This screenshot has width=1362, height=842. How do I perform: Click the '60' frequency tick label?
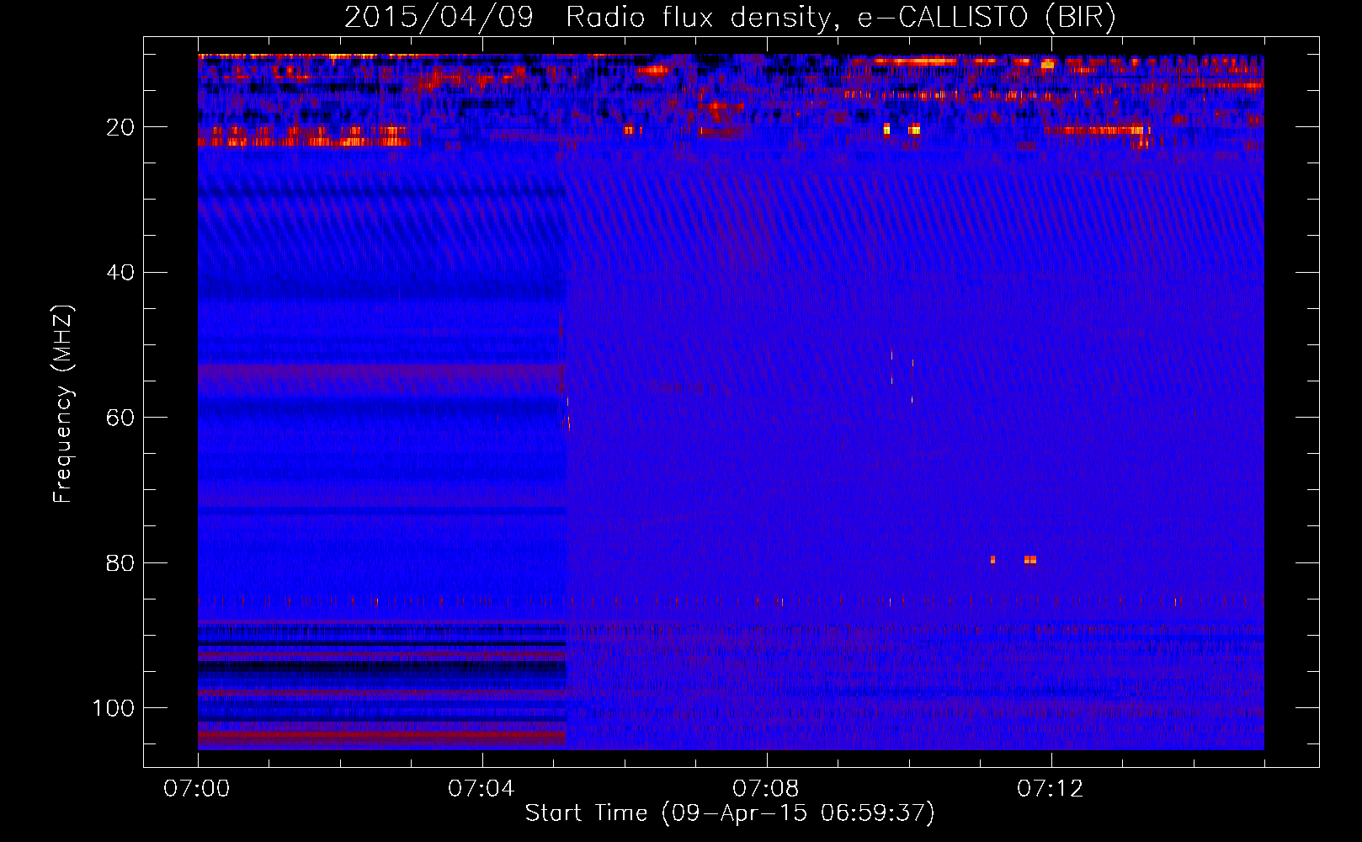tap(120, 418)
